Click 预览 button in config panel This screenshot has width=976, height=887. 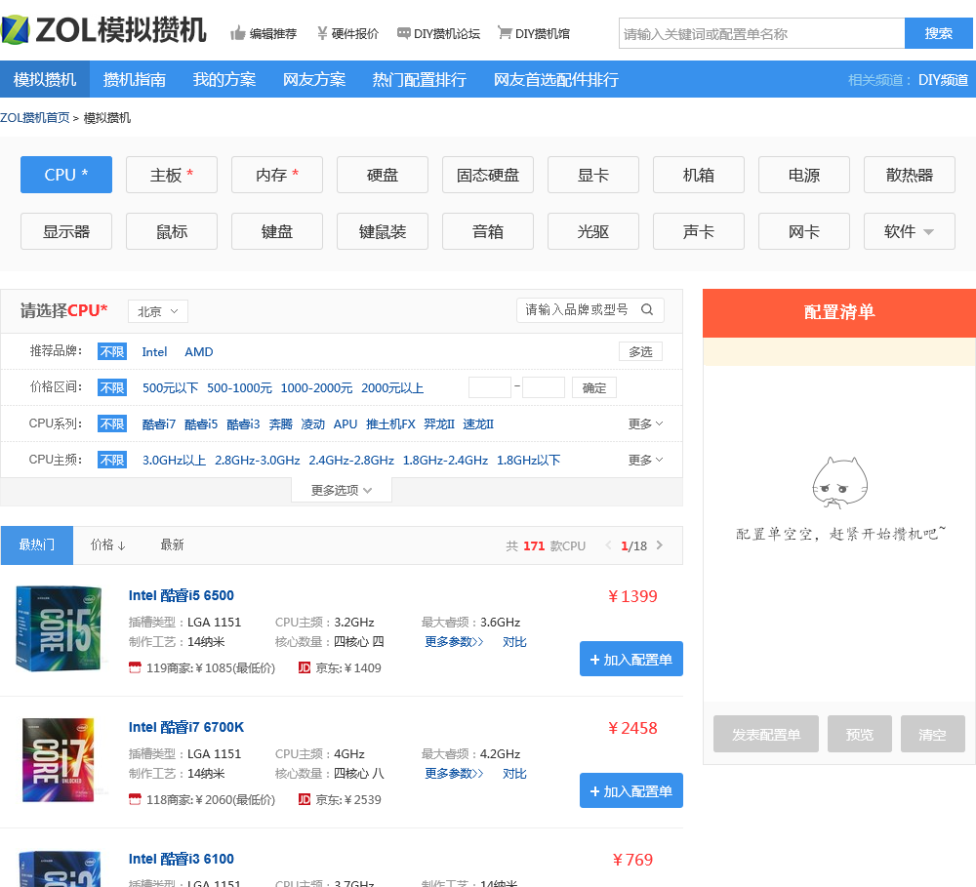click(860, 734)
